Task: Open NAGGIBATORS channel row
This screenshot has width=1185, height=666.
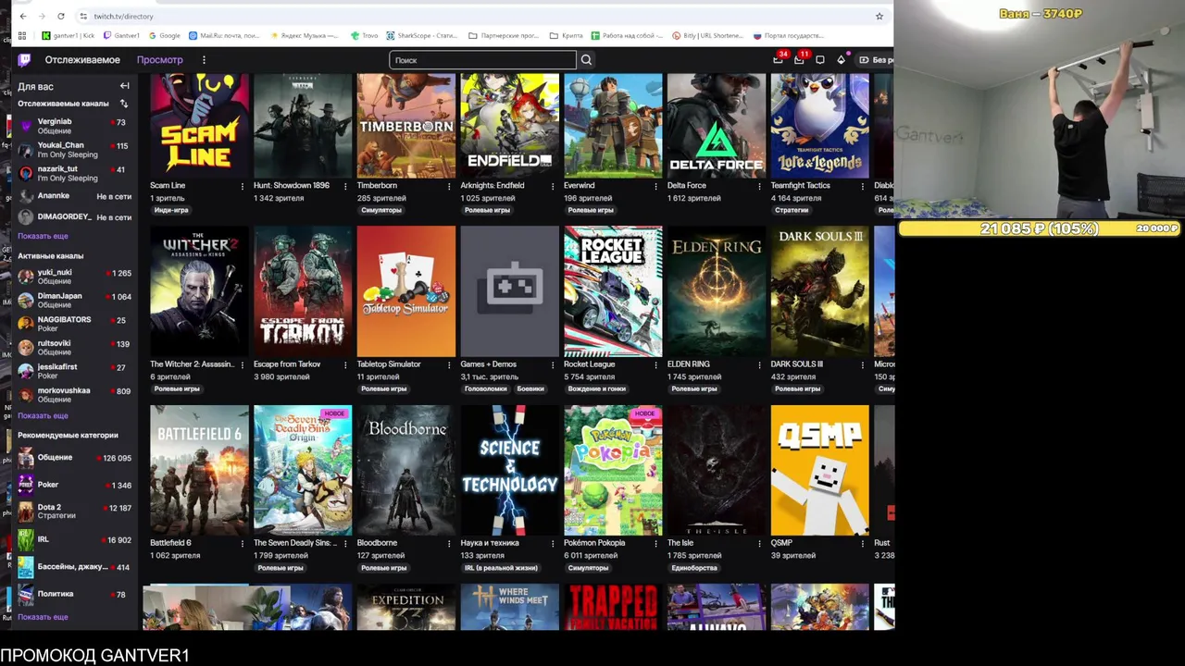Action: [74, 324]
